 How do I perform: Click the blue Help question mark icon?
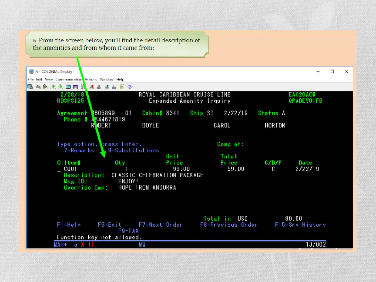(x=130, y=87)
